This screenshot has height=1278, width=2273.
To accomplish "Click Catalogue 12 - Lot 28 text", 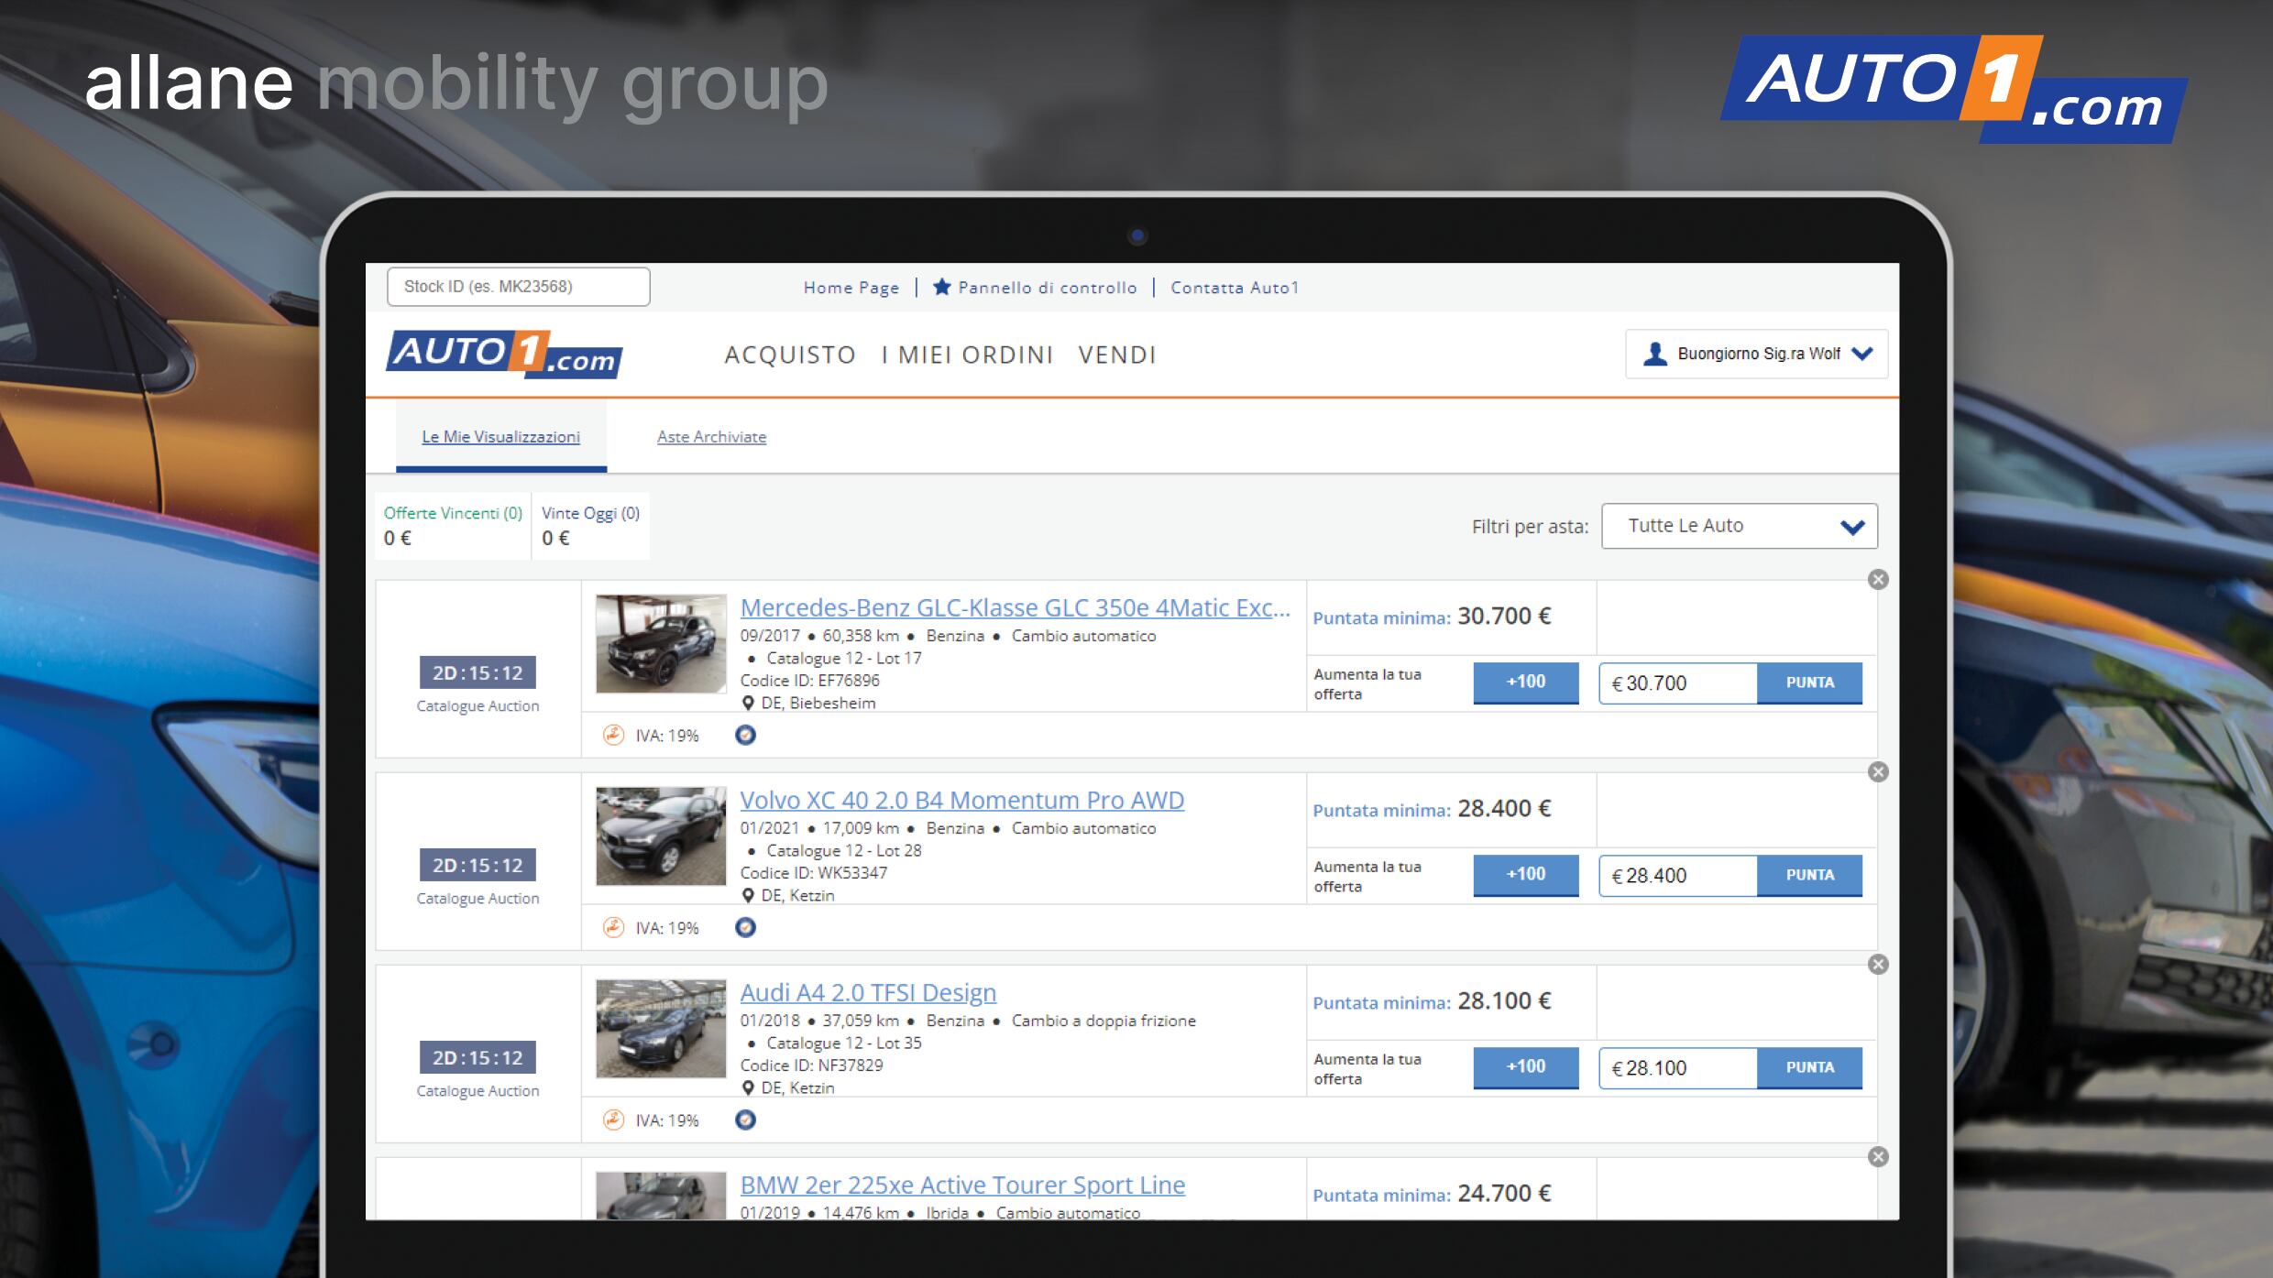I will click(843, 850).
